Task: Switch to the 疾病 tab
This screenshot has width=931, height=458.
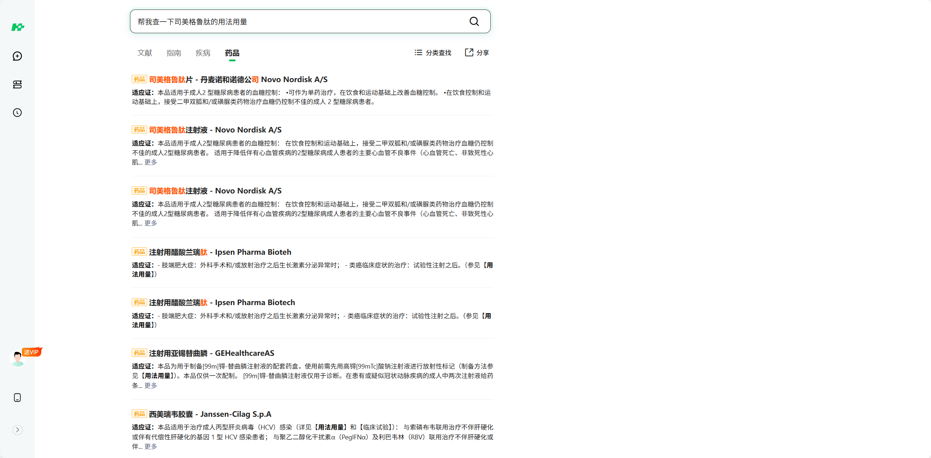Action: [x=203, y=53]
